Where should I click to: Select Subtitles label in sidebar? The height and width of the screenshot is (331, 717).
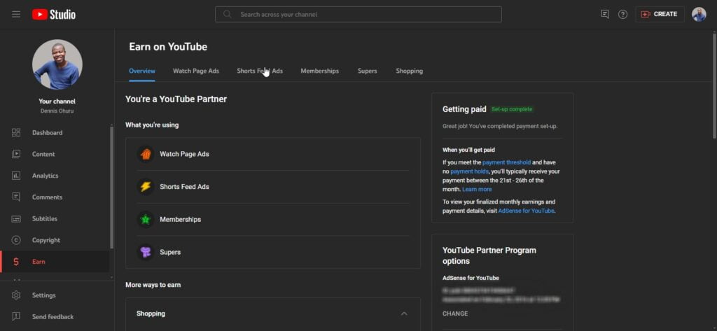(x=45, y=218)
